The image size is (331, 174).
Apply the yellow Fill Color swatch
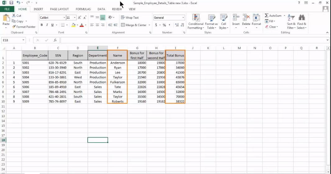pyautogui.click(x=73, y=25)
